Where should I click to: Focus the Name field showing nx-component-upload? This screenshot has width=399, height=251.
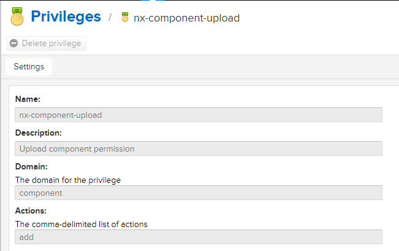[x=198, y=115]
